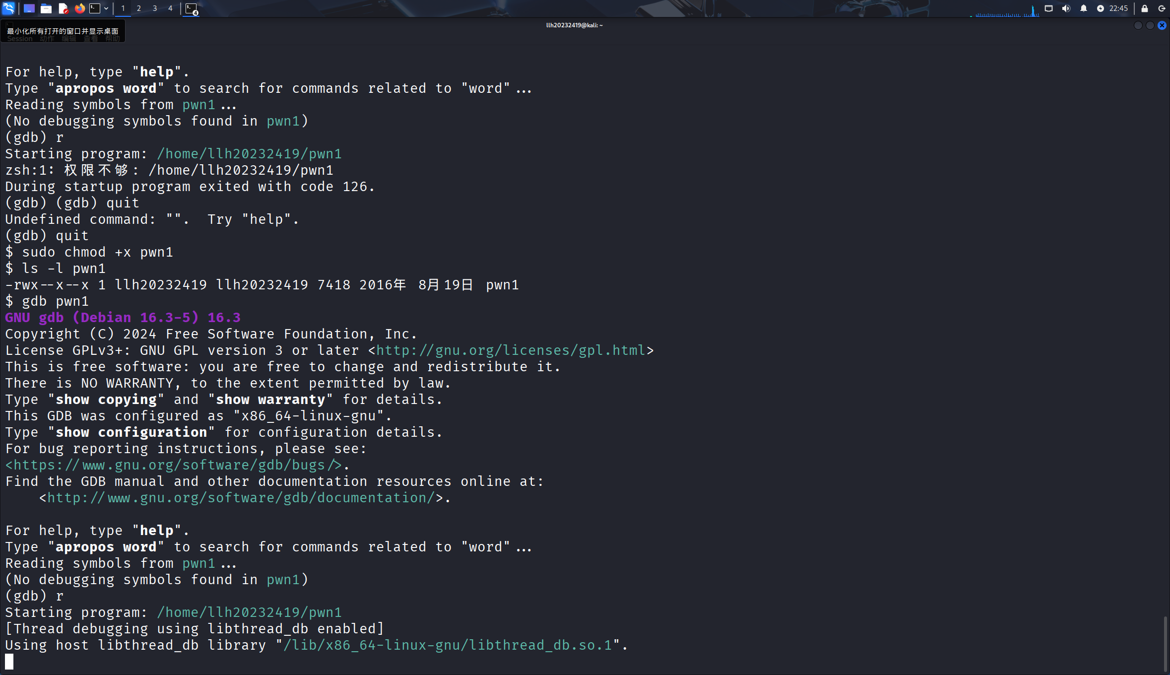Open the Kali applications menu icon

point(8,8)
